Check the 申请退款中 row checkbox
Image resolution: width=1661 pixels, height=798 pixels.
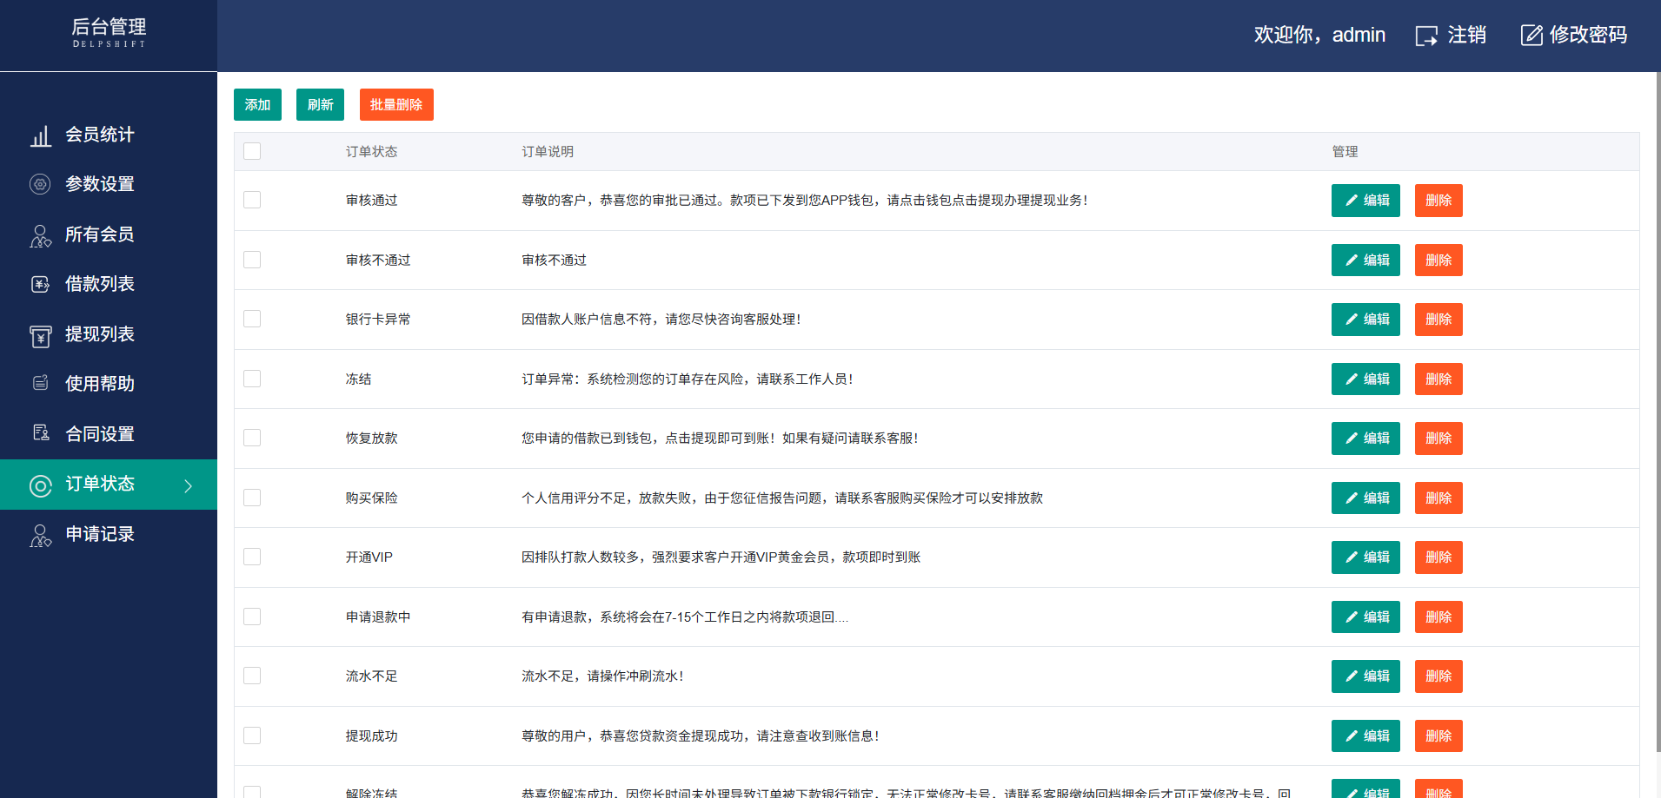point(252,617)
